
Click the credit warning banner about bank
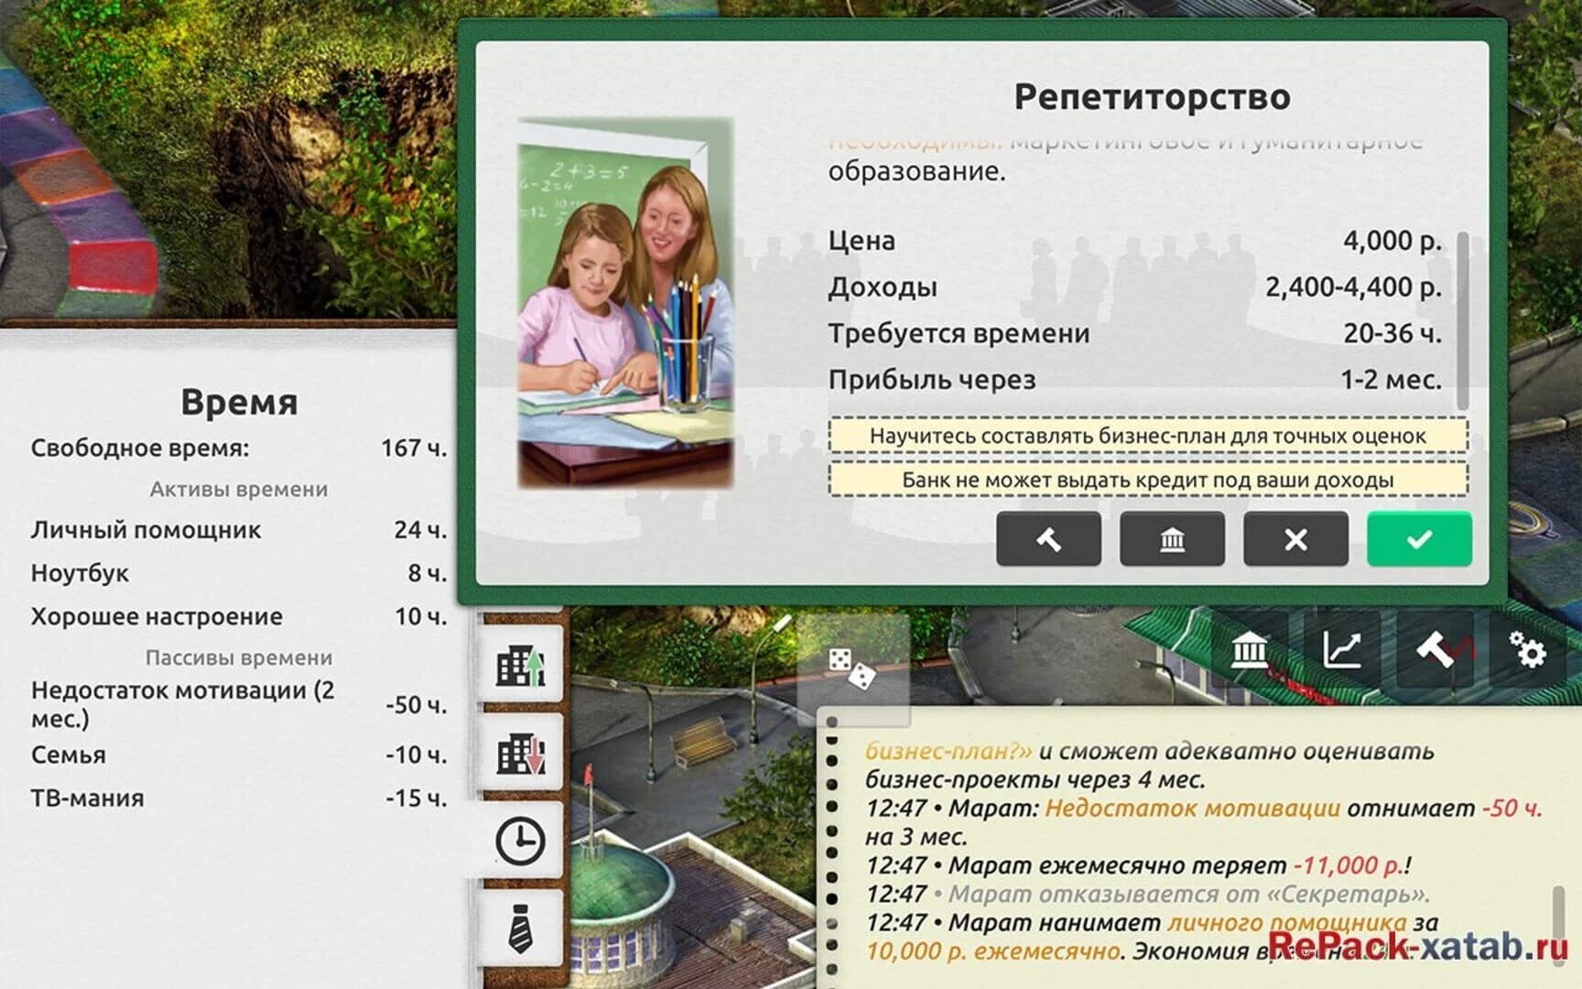1146,481
